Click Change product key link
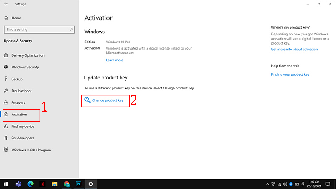Screen dimensions: 336x189 (108, 100)
